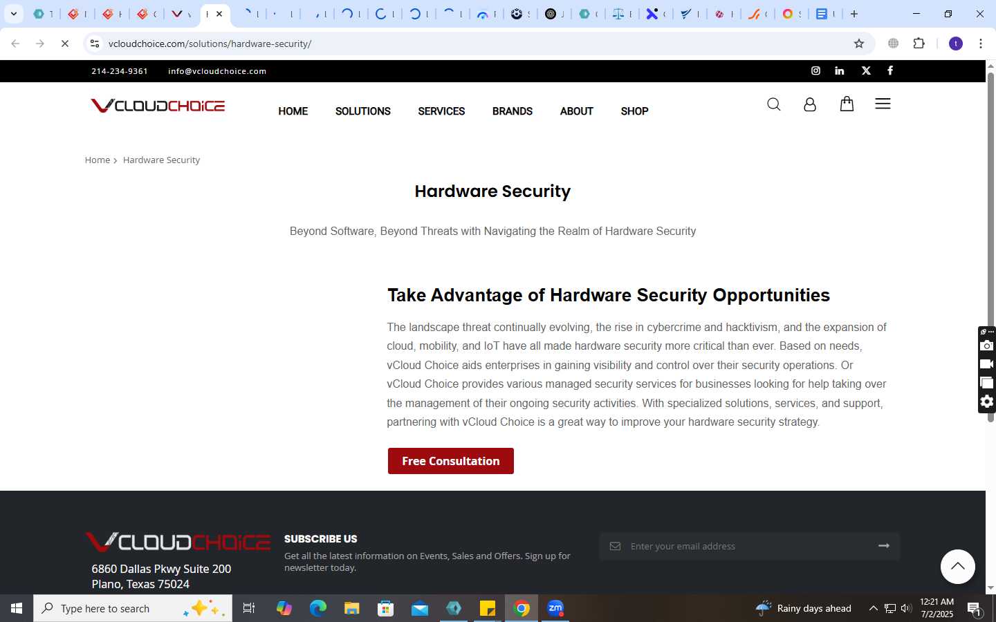Open the LinkedIn icon in the top bar

839,70
